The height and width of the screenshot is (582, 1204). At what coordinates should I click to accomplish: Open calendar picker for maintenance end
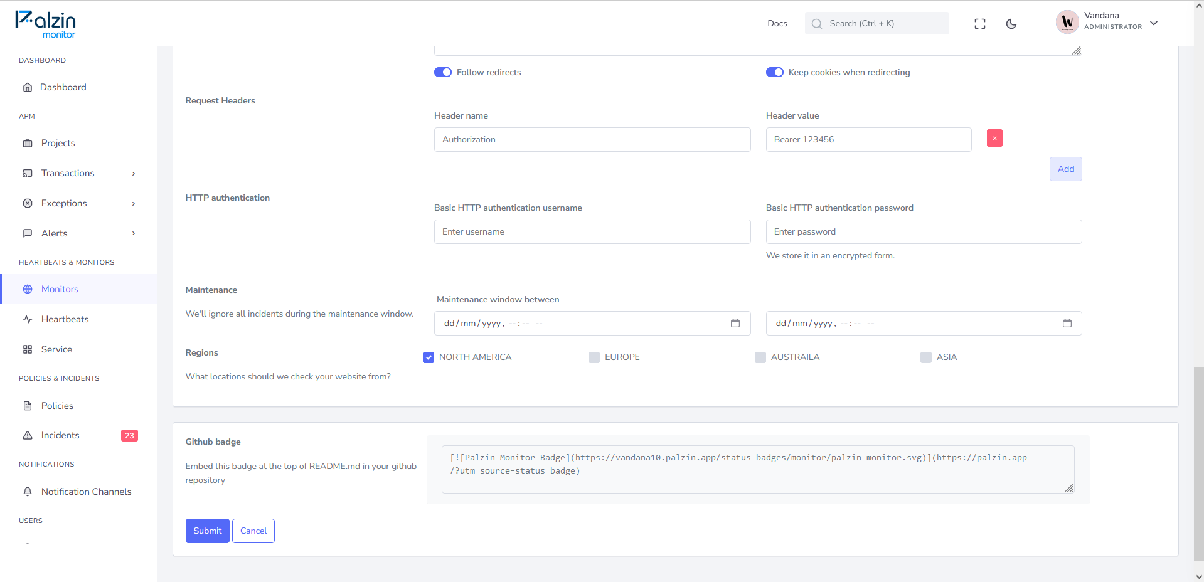pyautogui.click(x=1067, y=323)
